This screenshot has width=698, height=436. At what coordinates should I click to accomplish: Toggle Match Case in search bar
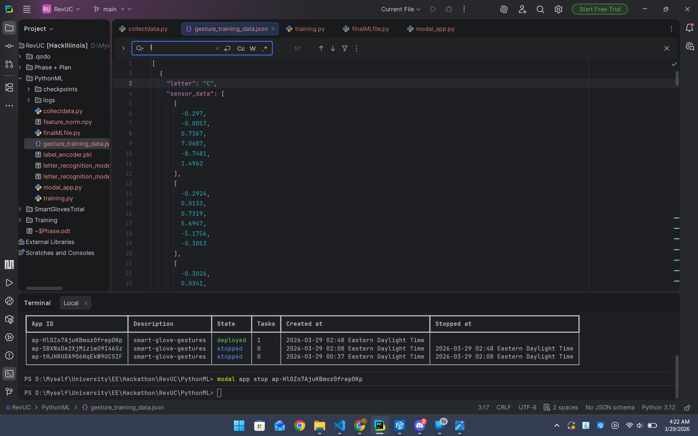pos(241,48)
